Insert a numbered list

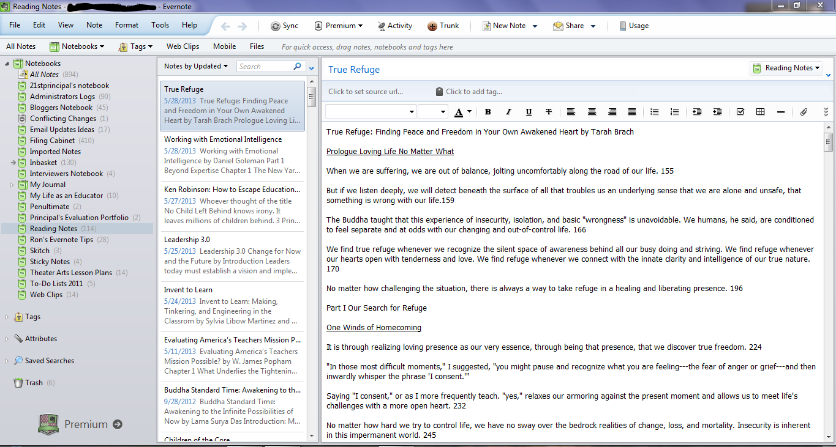[x=675, y=112]
